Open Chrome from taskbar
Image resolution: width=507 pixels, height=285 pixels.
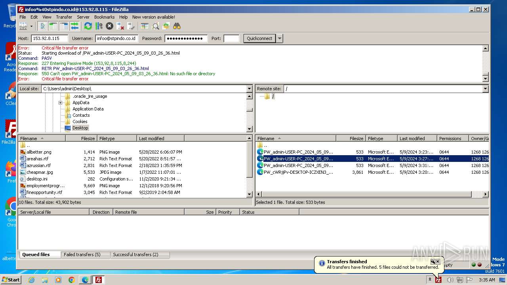[x=71, y=280]
